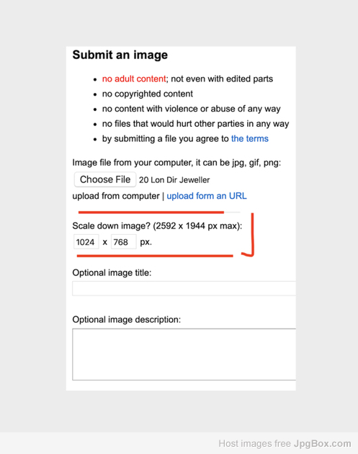Click the red "no adult content" text
The image size is (358, 454).
tap(134, 79)
